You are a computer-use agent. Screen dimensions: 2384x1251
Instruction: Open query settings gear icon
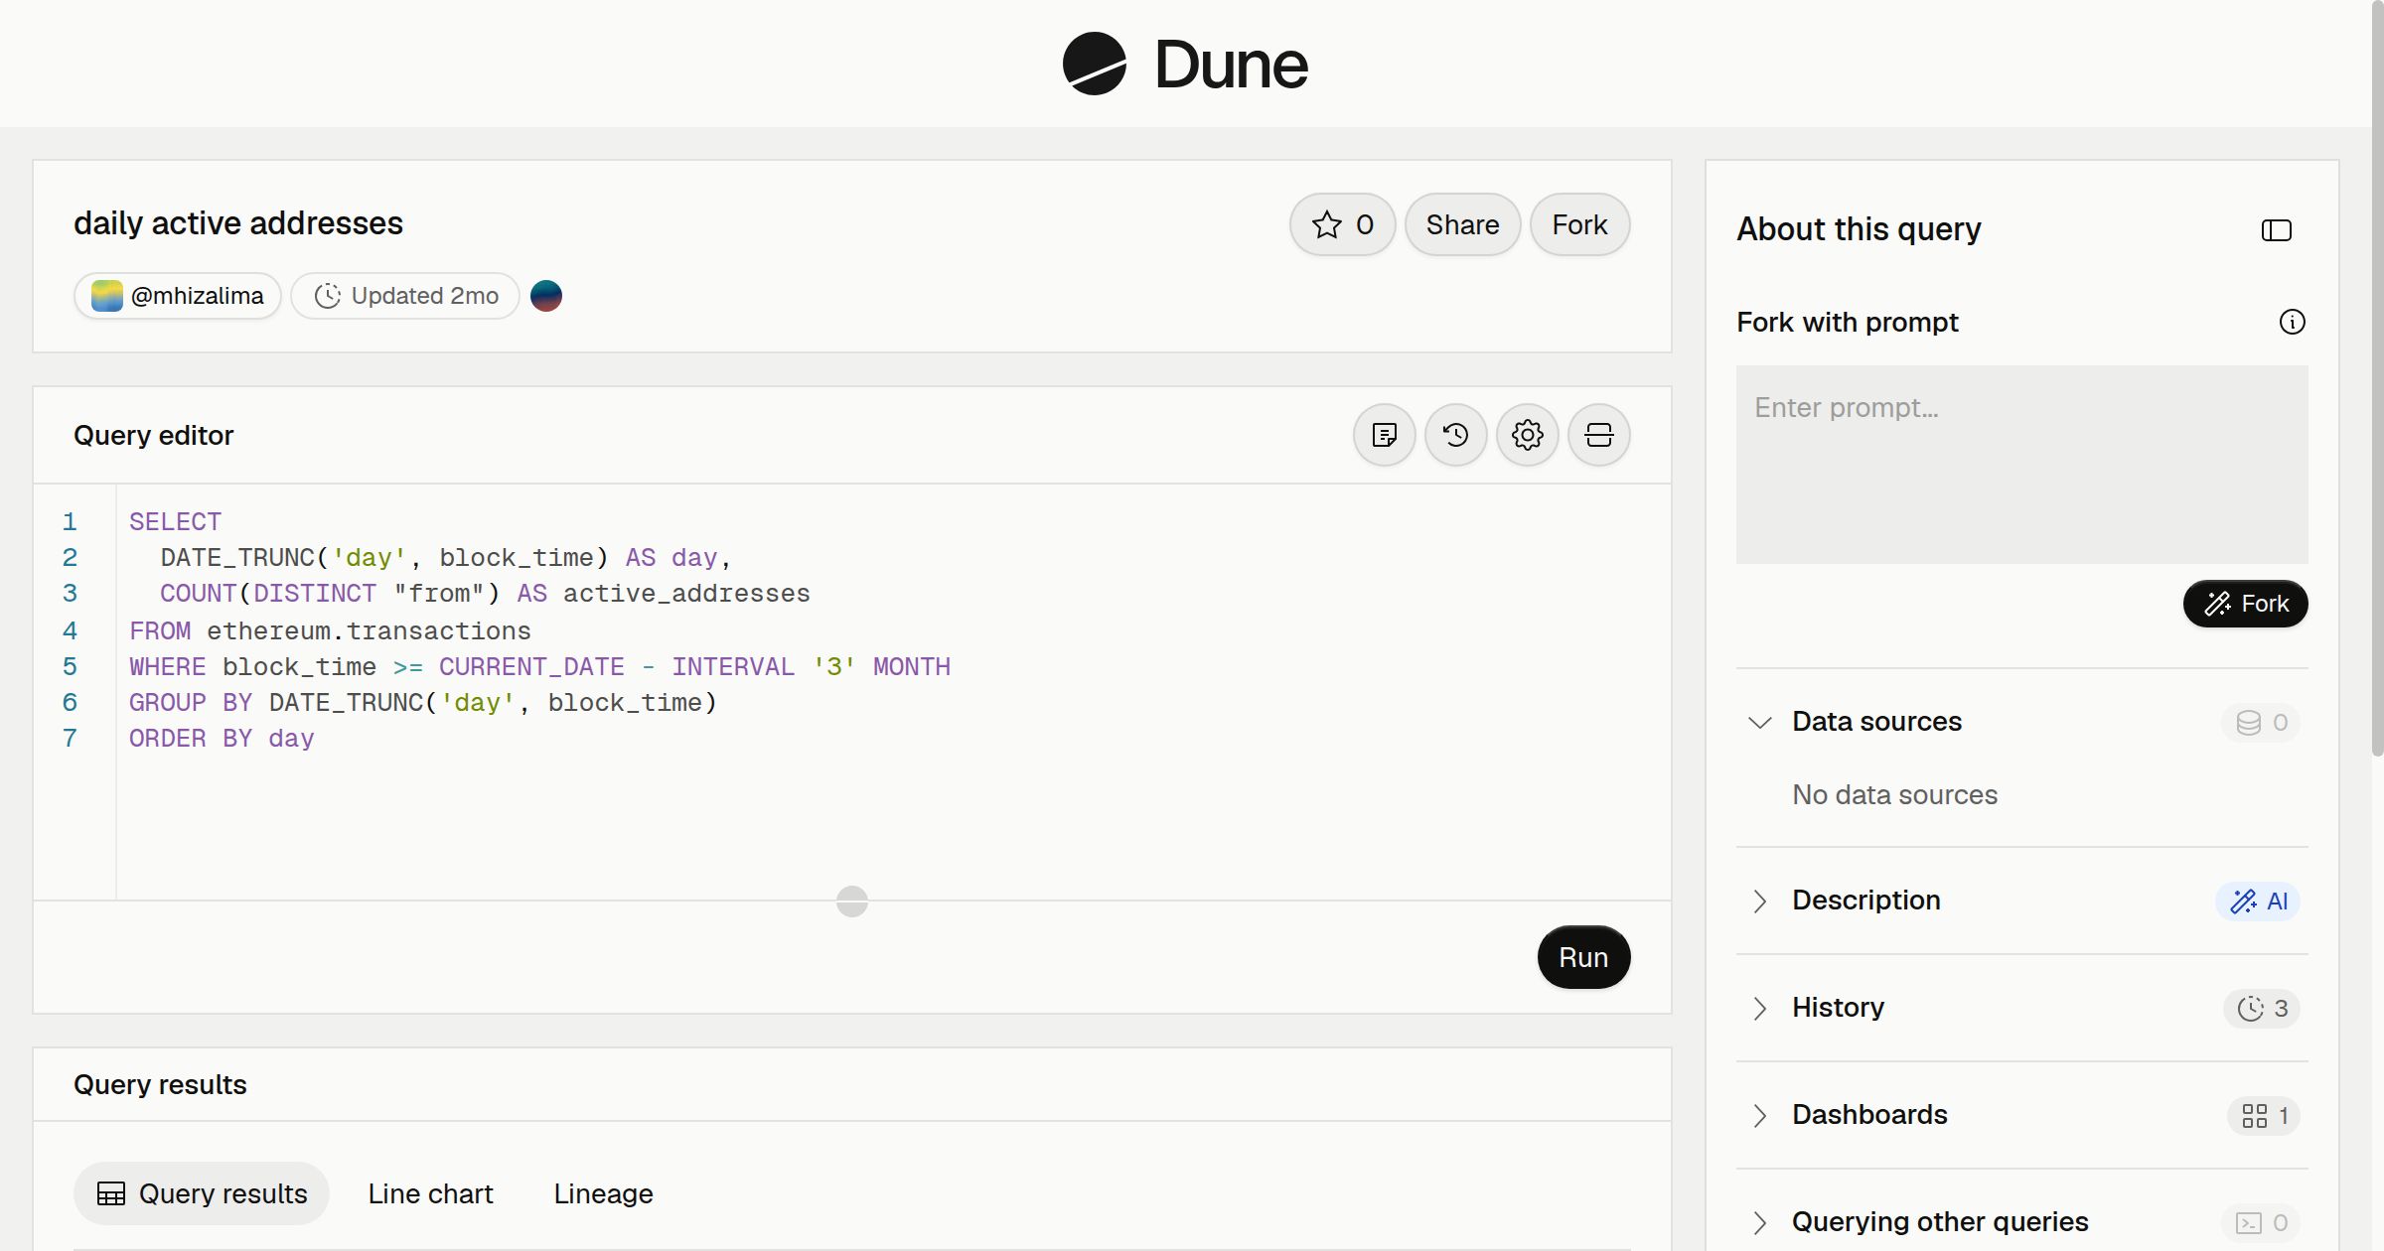[1527, 435]
